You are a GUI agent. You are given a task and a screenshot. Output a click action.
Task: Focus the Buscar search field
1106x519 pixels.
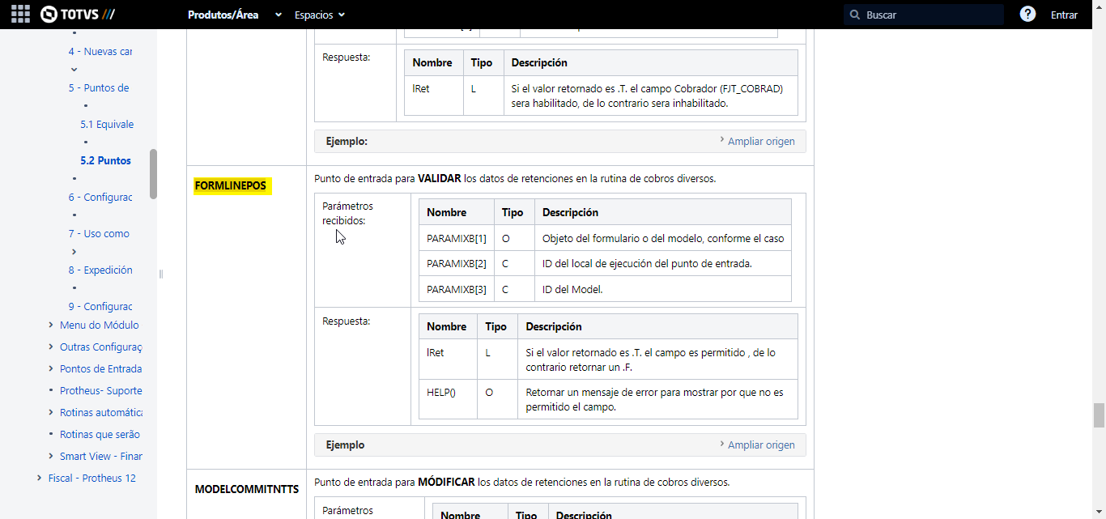(924, 15)
